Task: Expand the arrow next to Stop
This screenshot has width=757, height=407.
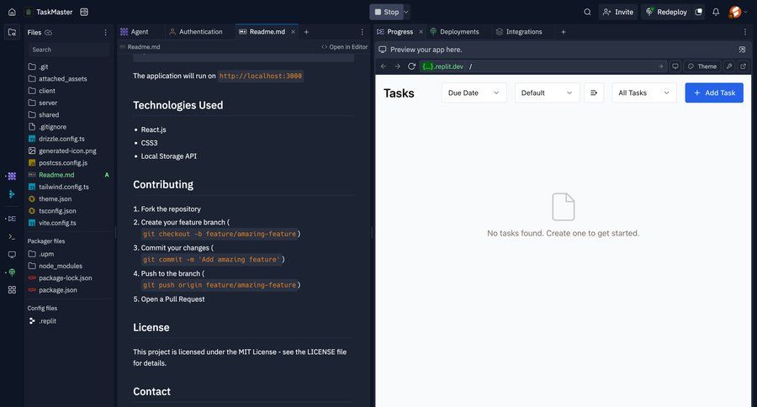Action: (x=406, y=12)
